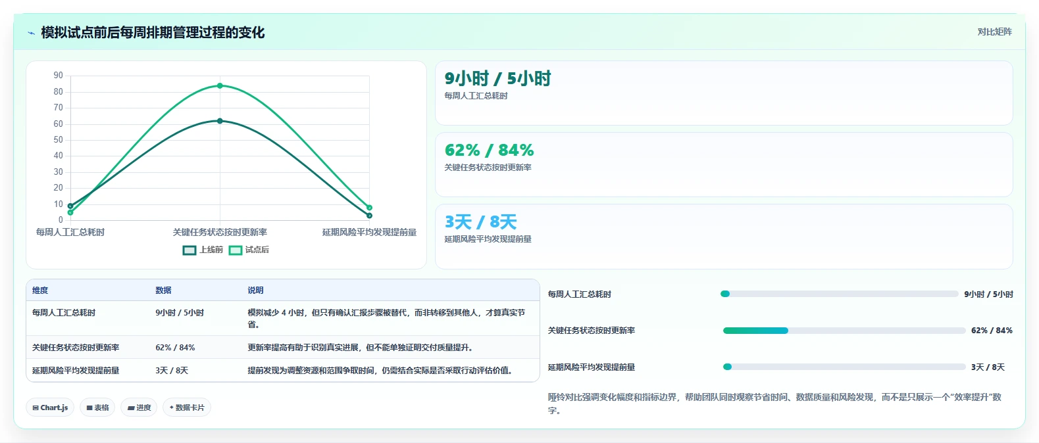The height and width of the screenshot is (443, 1039).
Task: Click the 延期风险平均发现提前量 caption in the third card
Action: point(488,239)
